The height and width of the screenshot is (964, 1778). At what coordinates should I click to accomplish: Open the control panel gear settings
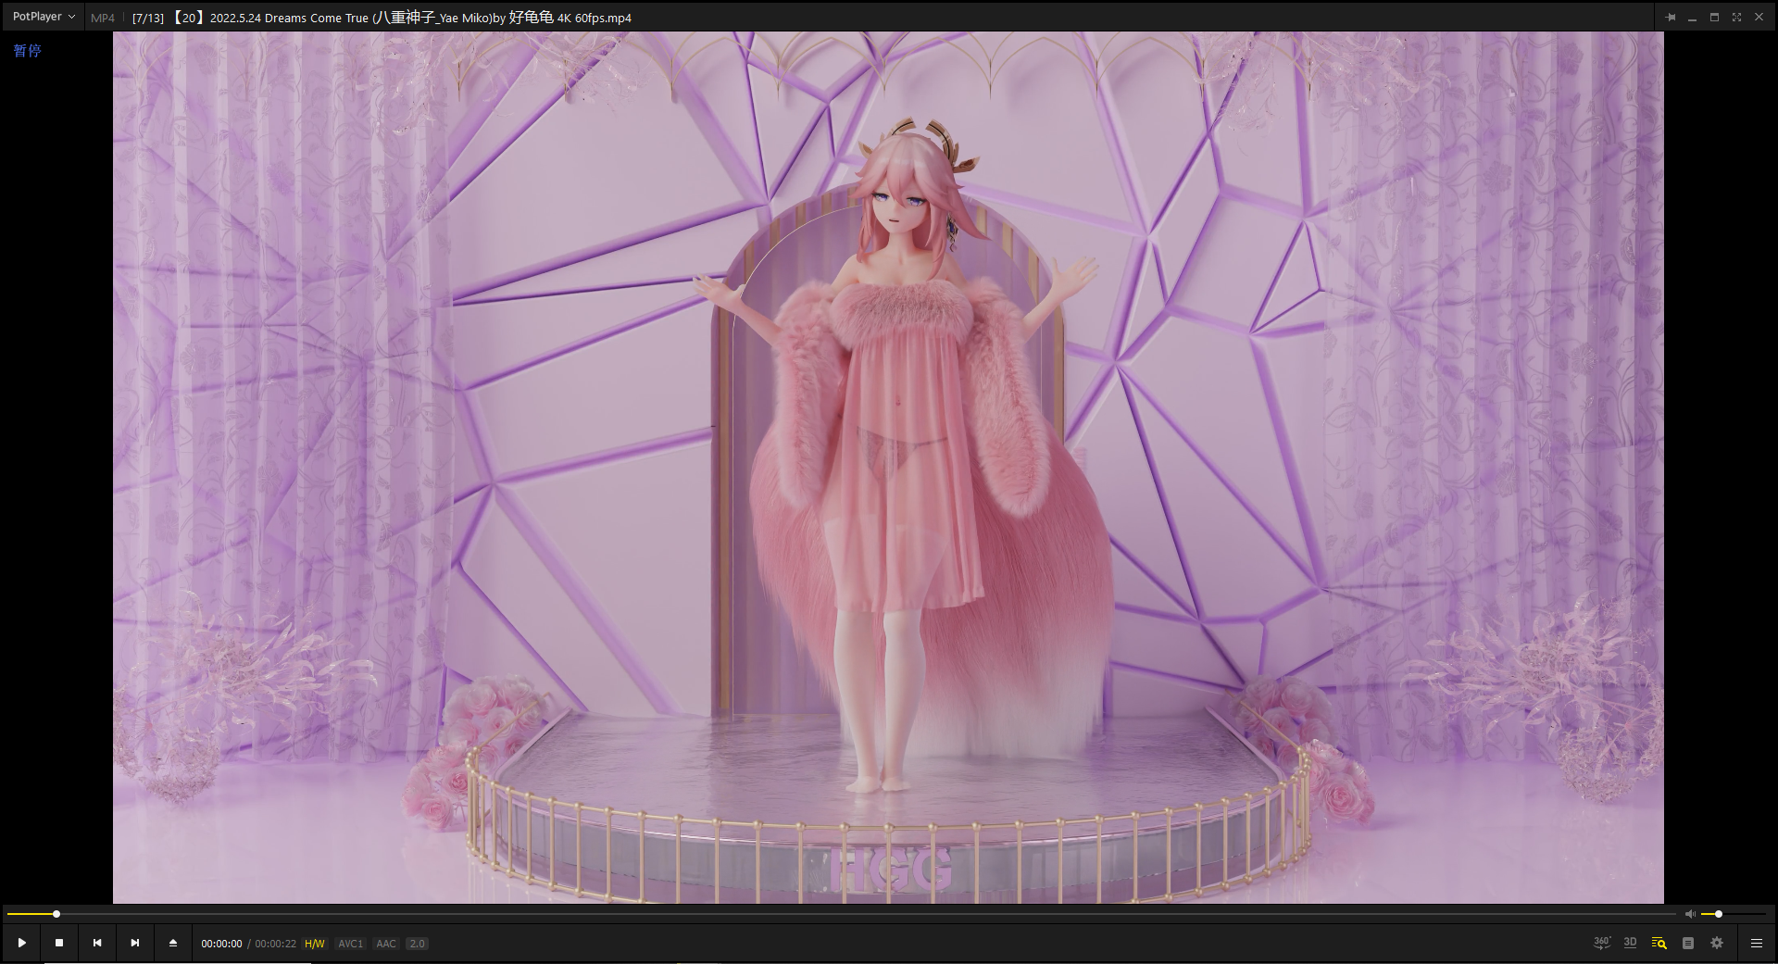(1717, 943)
